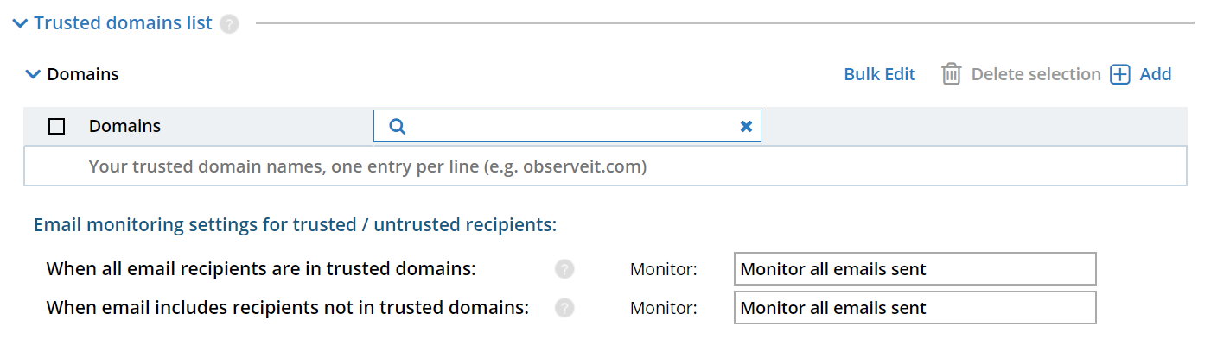This screenshot has height=364, width=1217.
Task: Open the Bulk Edit link
Action: click(x=879, y=74)
